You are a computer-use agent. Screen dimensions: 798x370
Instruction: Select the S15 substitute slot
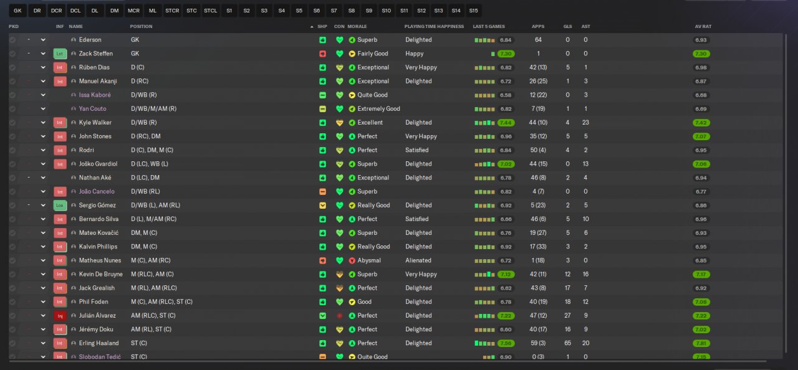[473, 11]
